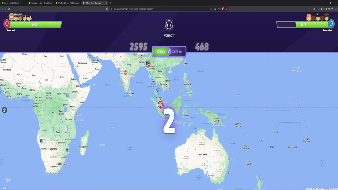Viewport: 338px width, 190px height.
Task: Click the Team red label
Action: coord(11,30)
